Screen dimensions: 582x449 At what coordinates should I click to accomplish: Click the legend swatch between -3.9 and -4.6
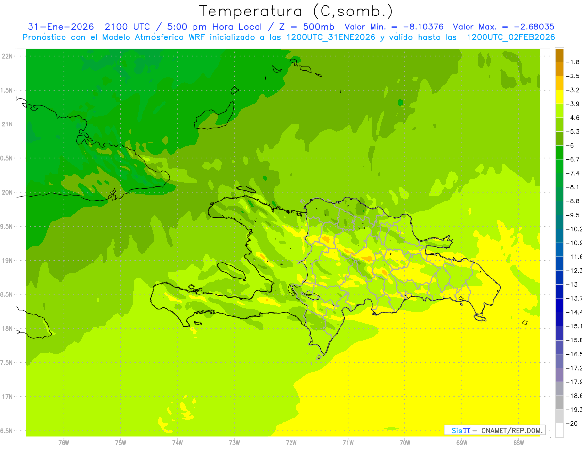pos(559,111)
